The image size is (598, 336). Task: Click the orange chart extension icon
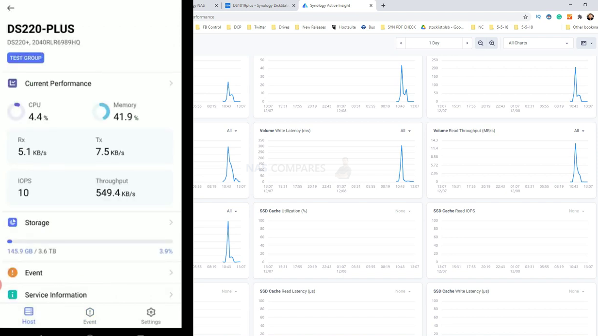coord(569,17)
